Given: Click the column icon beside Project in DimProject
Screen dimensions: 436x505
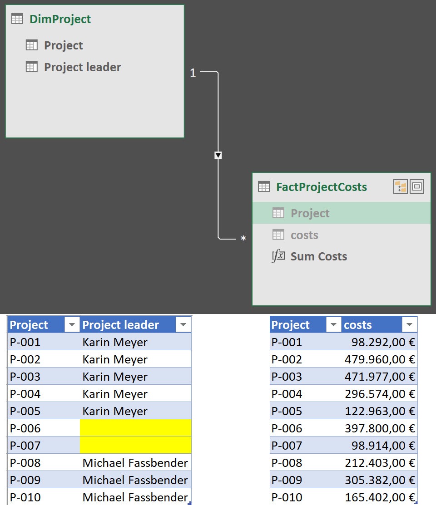Looking at the screenshot, I should [x=31, y=45].
